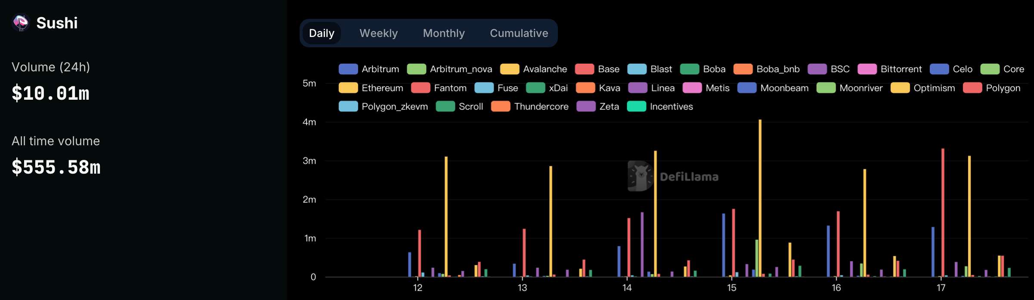1034x300 pixels.
Task: Click the Sushi logo icon
Action: [20, 23]
